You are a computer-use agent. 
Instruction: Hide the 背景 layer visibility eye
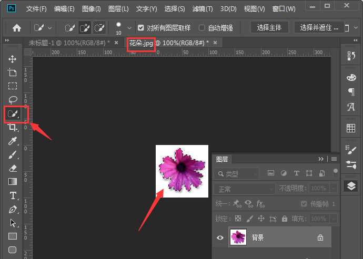pos(220,238)
